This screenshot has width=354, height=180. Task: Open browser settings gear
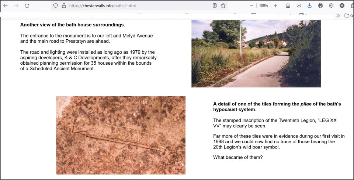pos(331,6)
